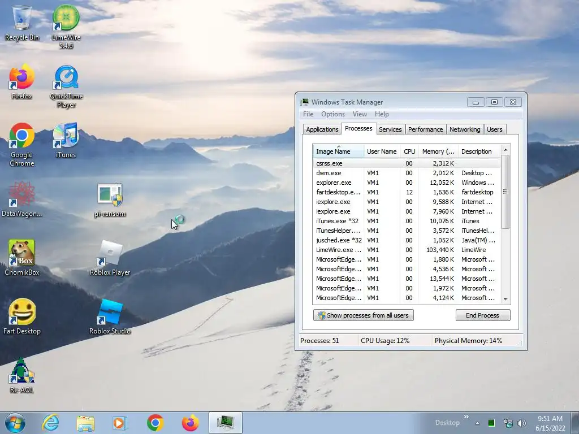
Task: Select the Re-AOL desktop icon
Action: [22, 376]
